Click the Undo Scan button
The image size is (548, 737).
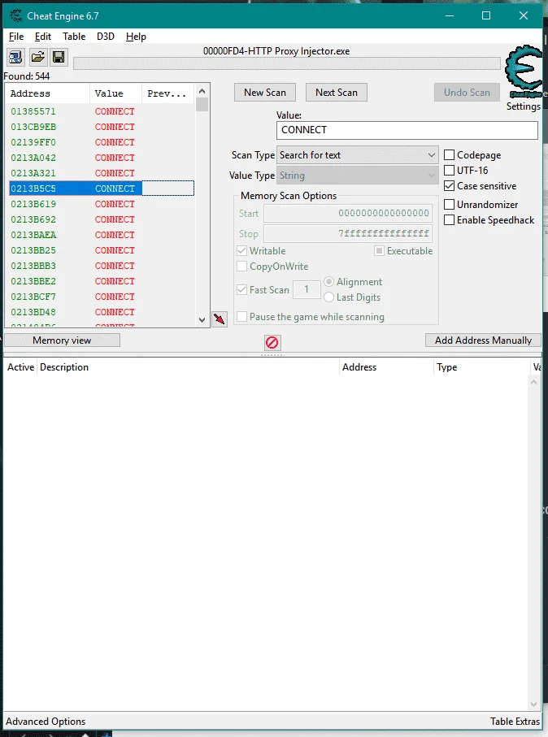click(467, 93)
